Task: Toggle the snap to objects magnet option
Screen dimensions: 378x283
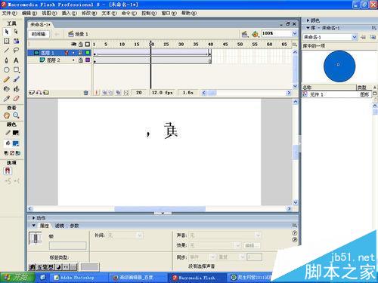Action: (x=8, y=171)
